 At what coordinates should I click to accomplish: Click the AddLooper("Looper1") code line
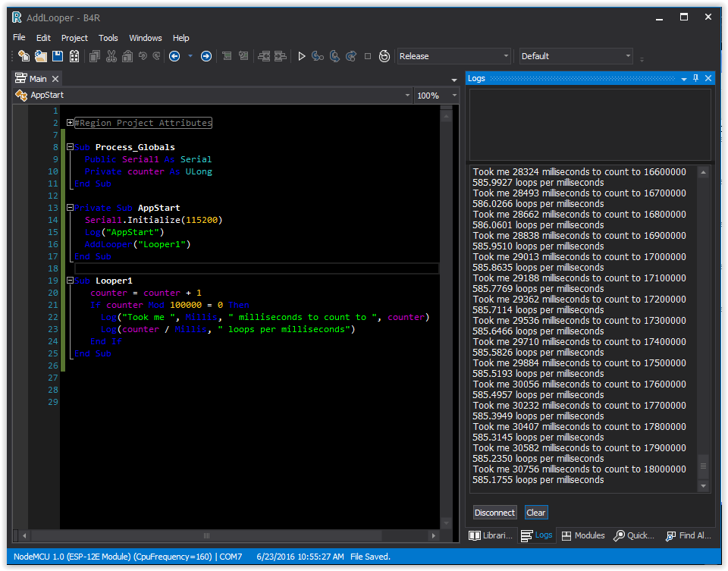137,244
